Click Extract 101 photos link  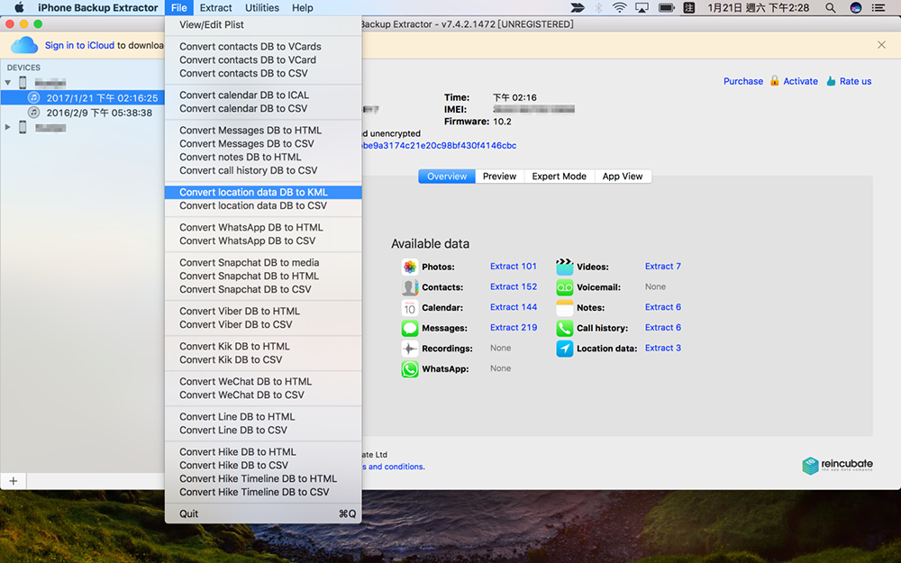(x=514, y=266)
